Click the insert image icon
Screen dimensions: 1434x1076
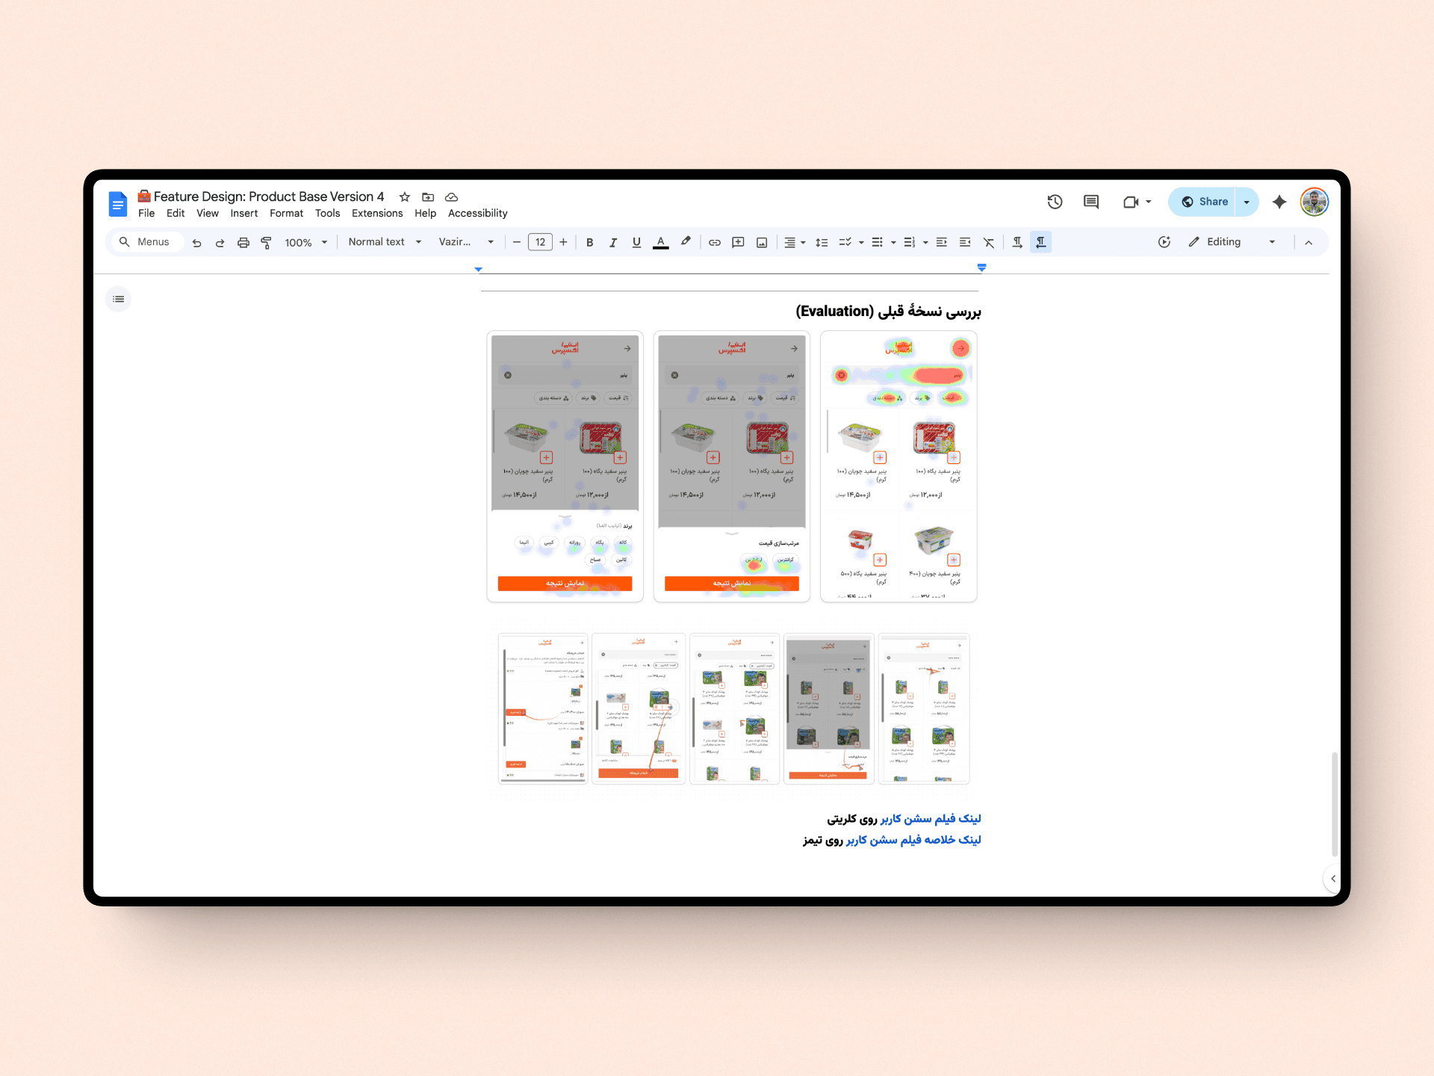[762, 242]
